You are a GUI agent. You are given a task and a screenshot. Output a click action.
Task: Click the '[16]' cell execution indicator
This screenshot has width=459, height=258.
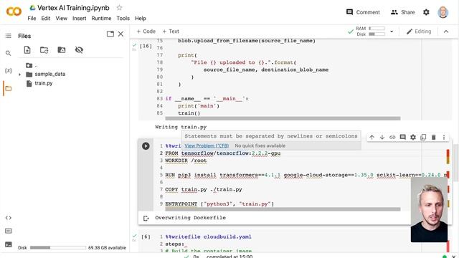coord(146,46)
